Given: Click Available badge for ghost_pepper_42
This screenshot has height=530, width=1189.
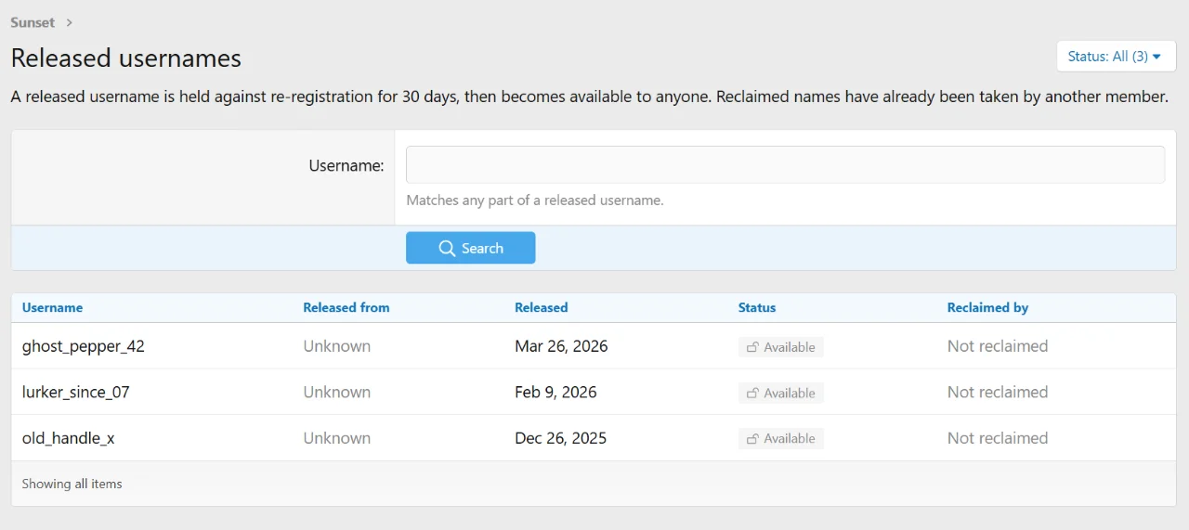Looking at the screenshot, I should click(x=781, y=347).
